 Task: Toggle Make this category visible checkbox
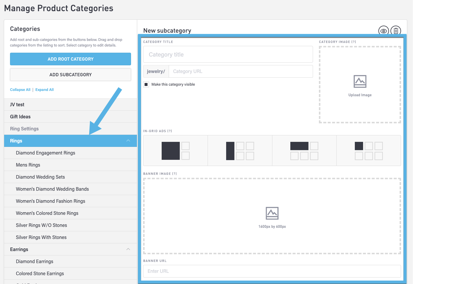146,84
